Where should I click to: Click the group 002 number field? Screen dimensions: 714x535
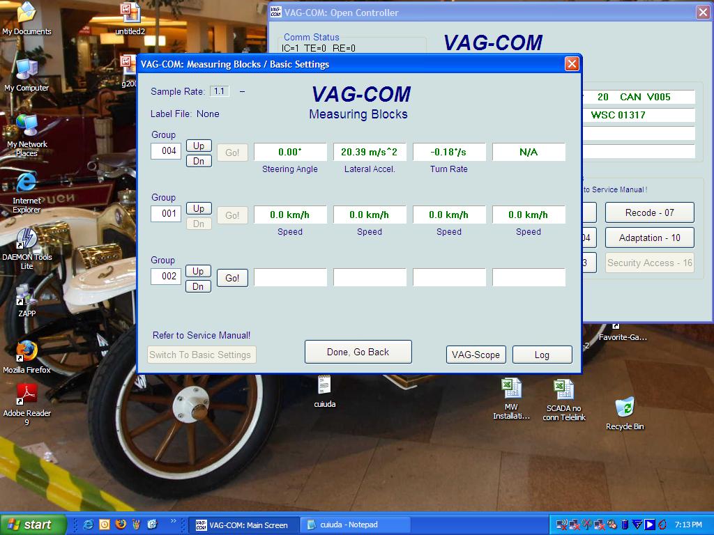pos(166,277)
